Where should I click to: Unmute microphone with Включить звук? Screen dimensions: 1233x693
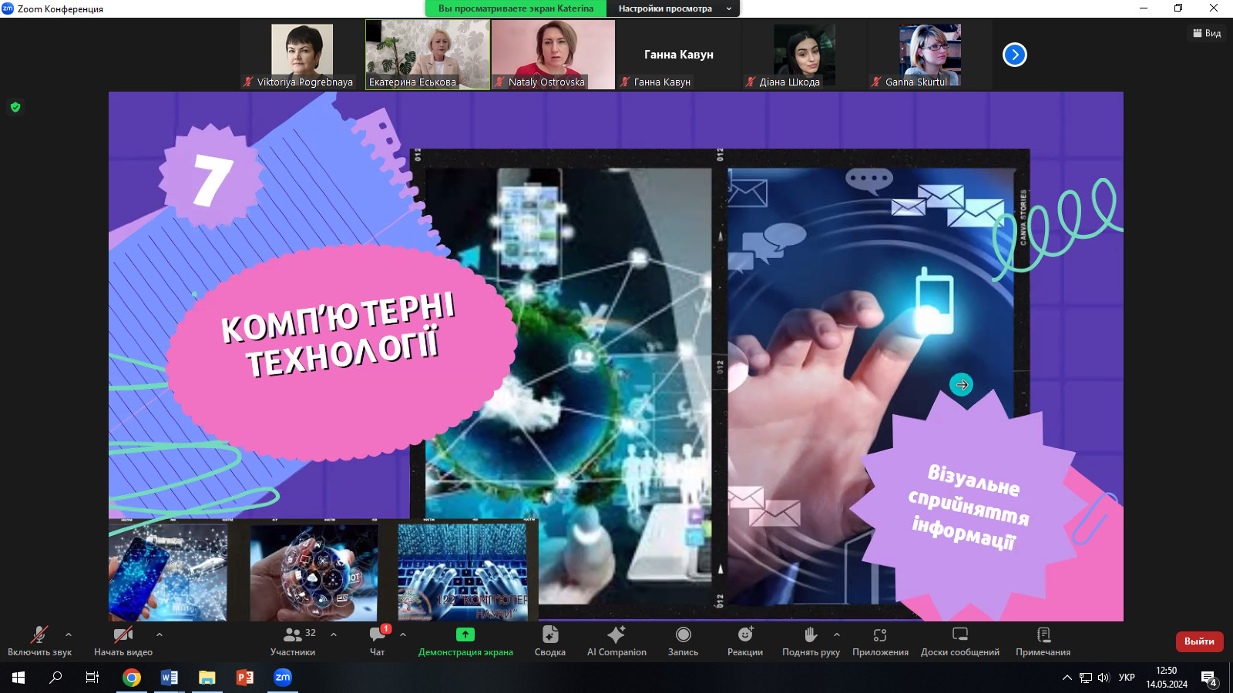click(39, 640)
